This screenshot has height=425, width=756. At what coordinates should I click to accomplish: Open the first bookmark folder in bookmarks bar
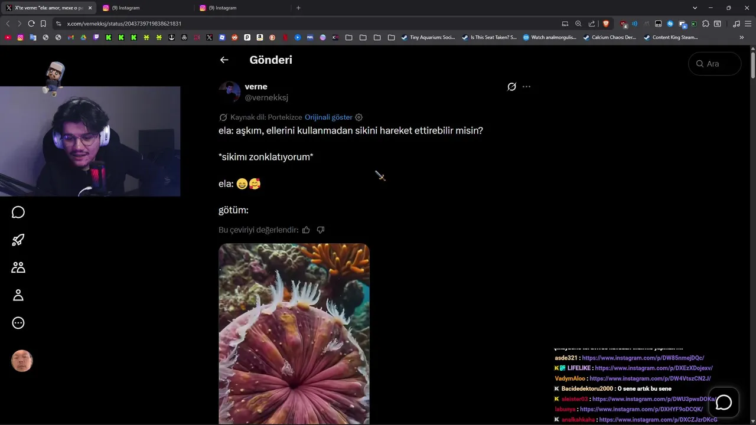coord(348,37)
